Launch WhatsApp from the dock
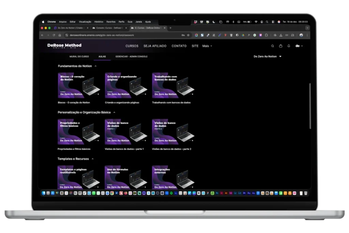The image size is (349, 233). pyautogui.click(x=94, y=193)
